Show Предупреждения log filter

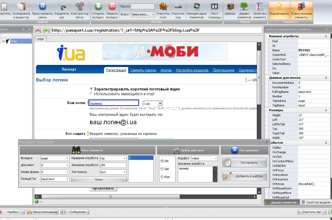(43, 212)
